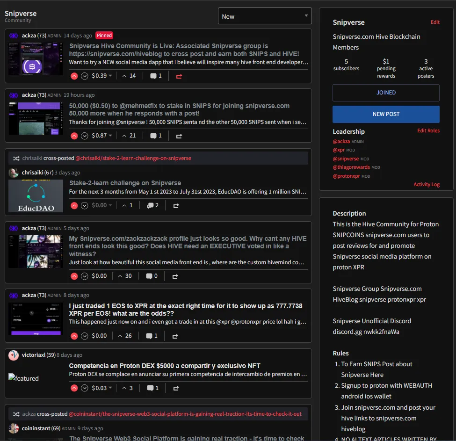The width and height of the screenshot is (456, 441).
Task: Downvote the Stake-2-learn challenge post
Action: coord(84,205)
